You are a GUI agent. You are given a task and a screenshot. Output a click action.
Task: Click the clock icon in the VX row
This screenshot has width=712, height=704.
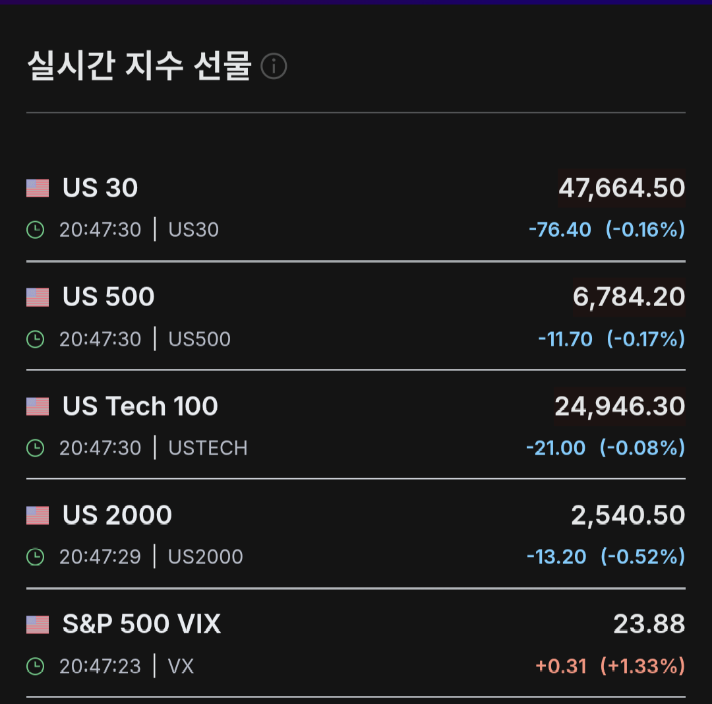coord(36,666)
